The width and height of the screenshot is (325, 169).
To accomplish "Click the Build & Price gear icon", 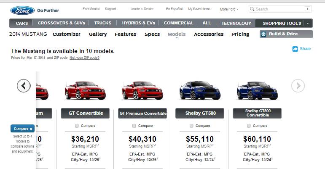I will click(263, 34).
